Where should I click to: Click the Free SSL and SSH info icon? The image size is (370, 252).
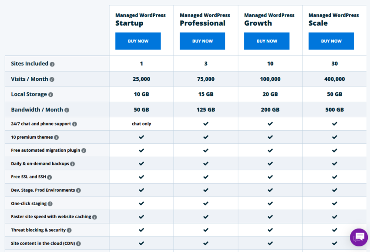50,177
